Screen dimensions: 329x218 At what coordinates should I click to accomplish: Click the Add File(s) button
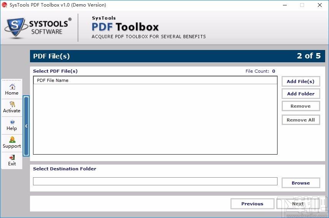tap(301, 82)
